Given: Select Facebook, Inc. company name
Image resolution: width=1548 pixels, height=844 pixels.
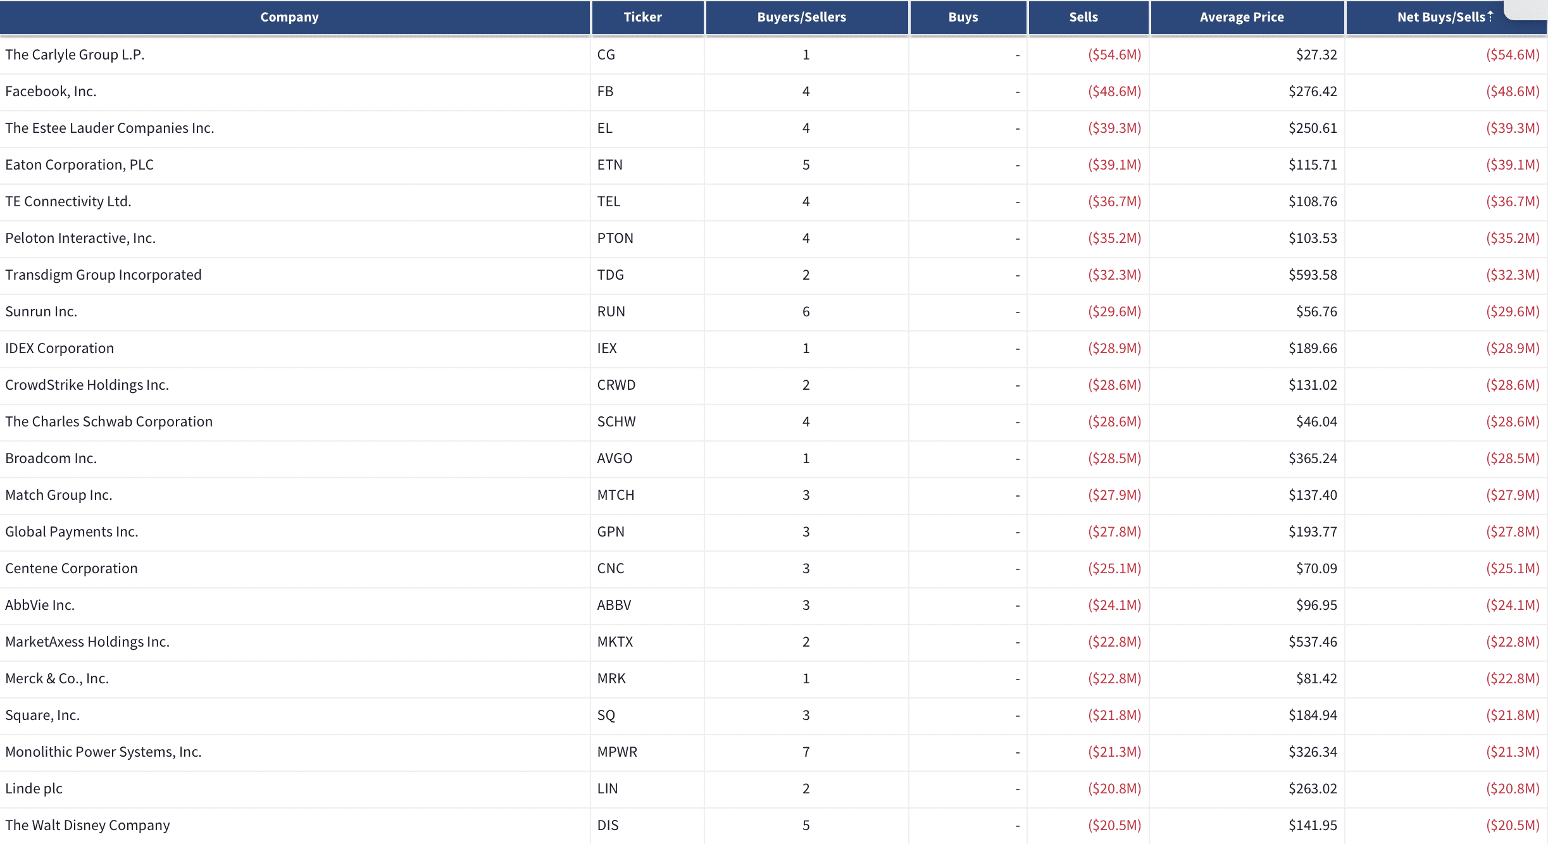Looking at the screenshot, I should tap(51, 91).
